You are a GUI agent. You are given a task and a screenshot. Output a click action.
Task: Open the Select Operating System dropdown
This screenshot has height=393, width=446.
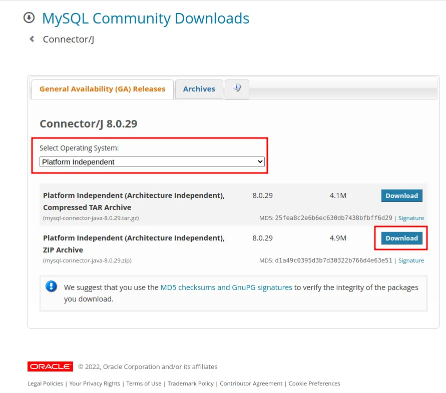(152, 161)
